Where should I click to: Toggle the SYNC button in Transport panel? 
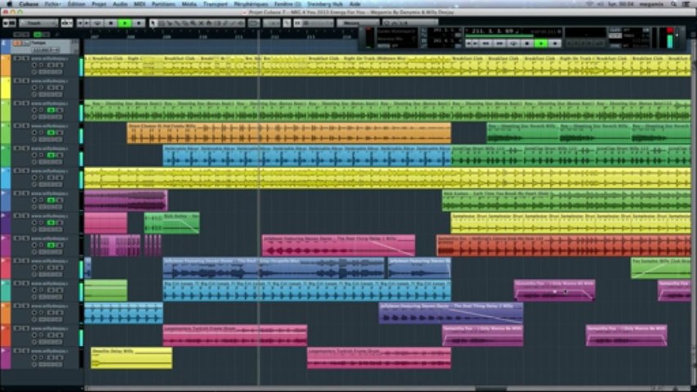point(614,45)
